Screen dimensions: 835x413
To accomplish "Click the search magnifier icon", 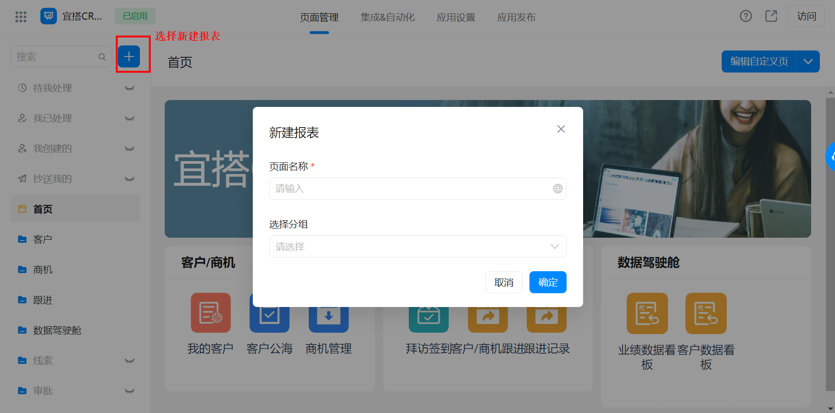I will (102, 57).
